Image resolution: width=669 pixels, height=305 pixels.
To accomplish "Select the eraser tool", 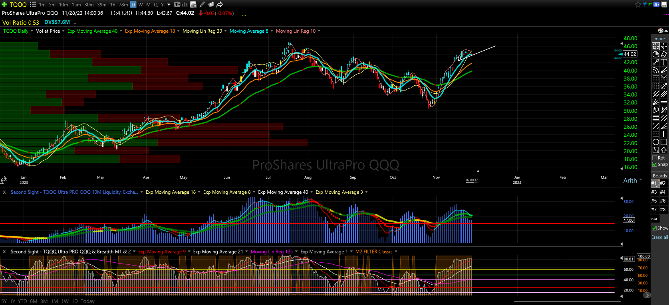I will [664, 54].
